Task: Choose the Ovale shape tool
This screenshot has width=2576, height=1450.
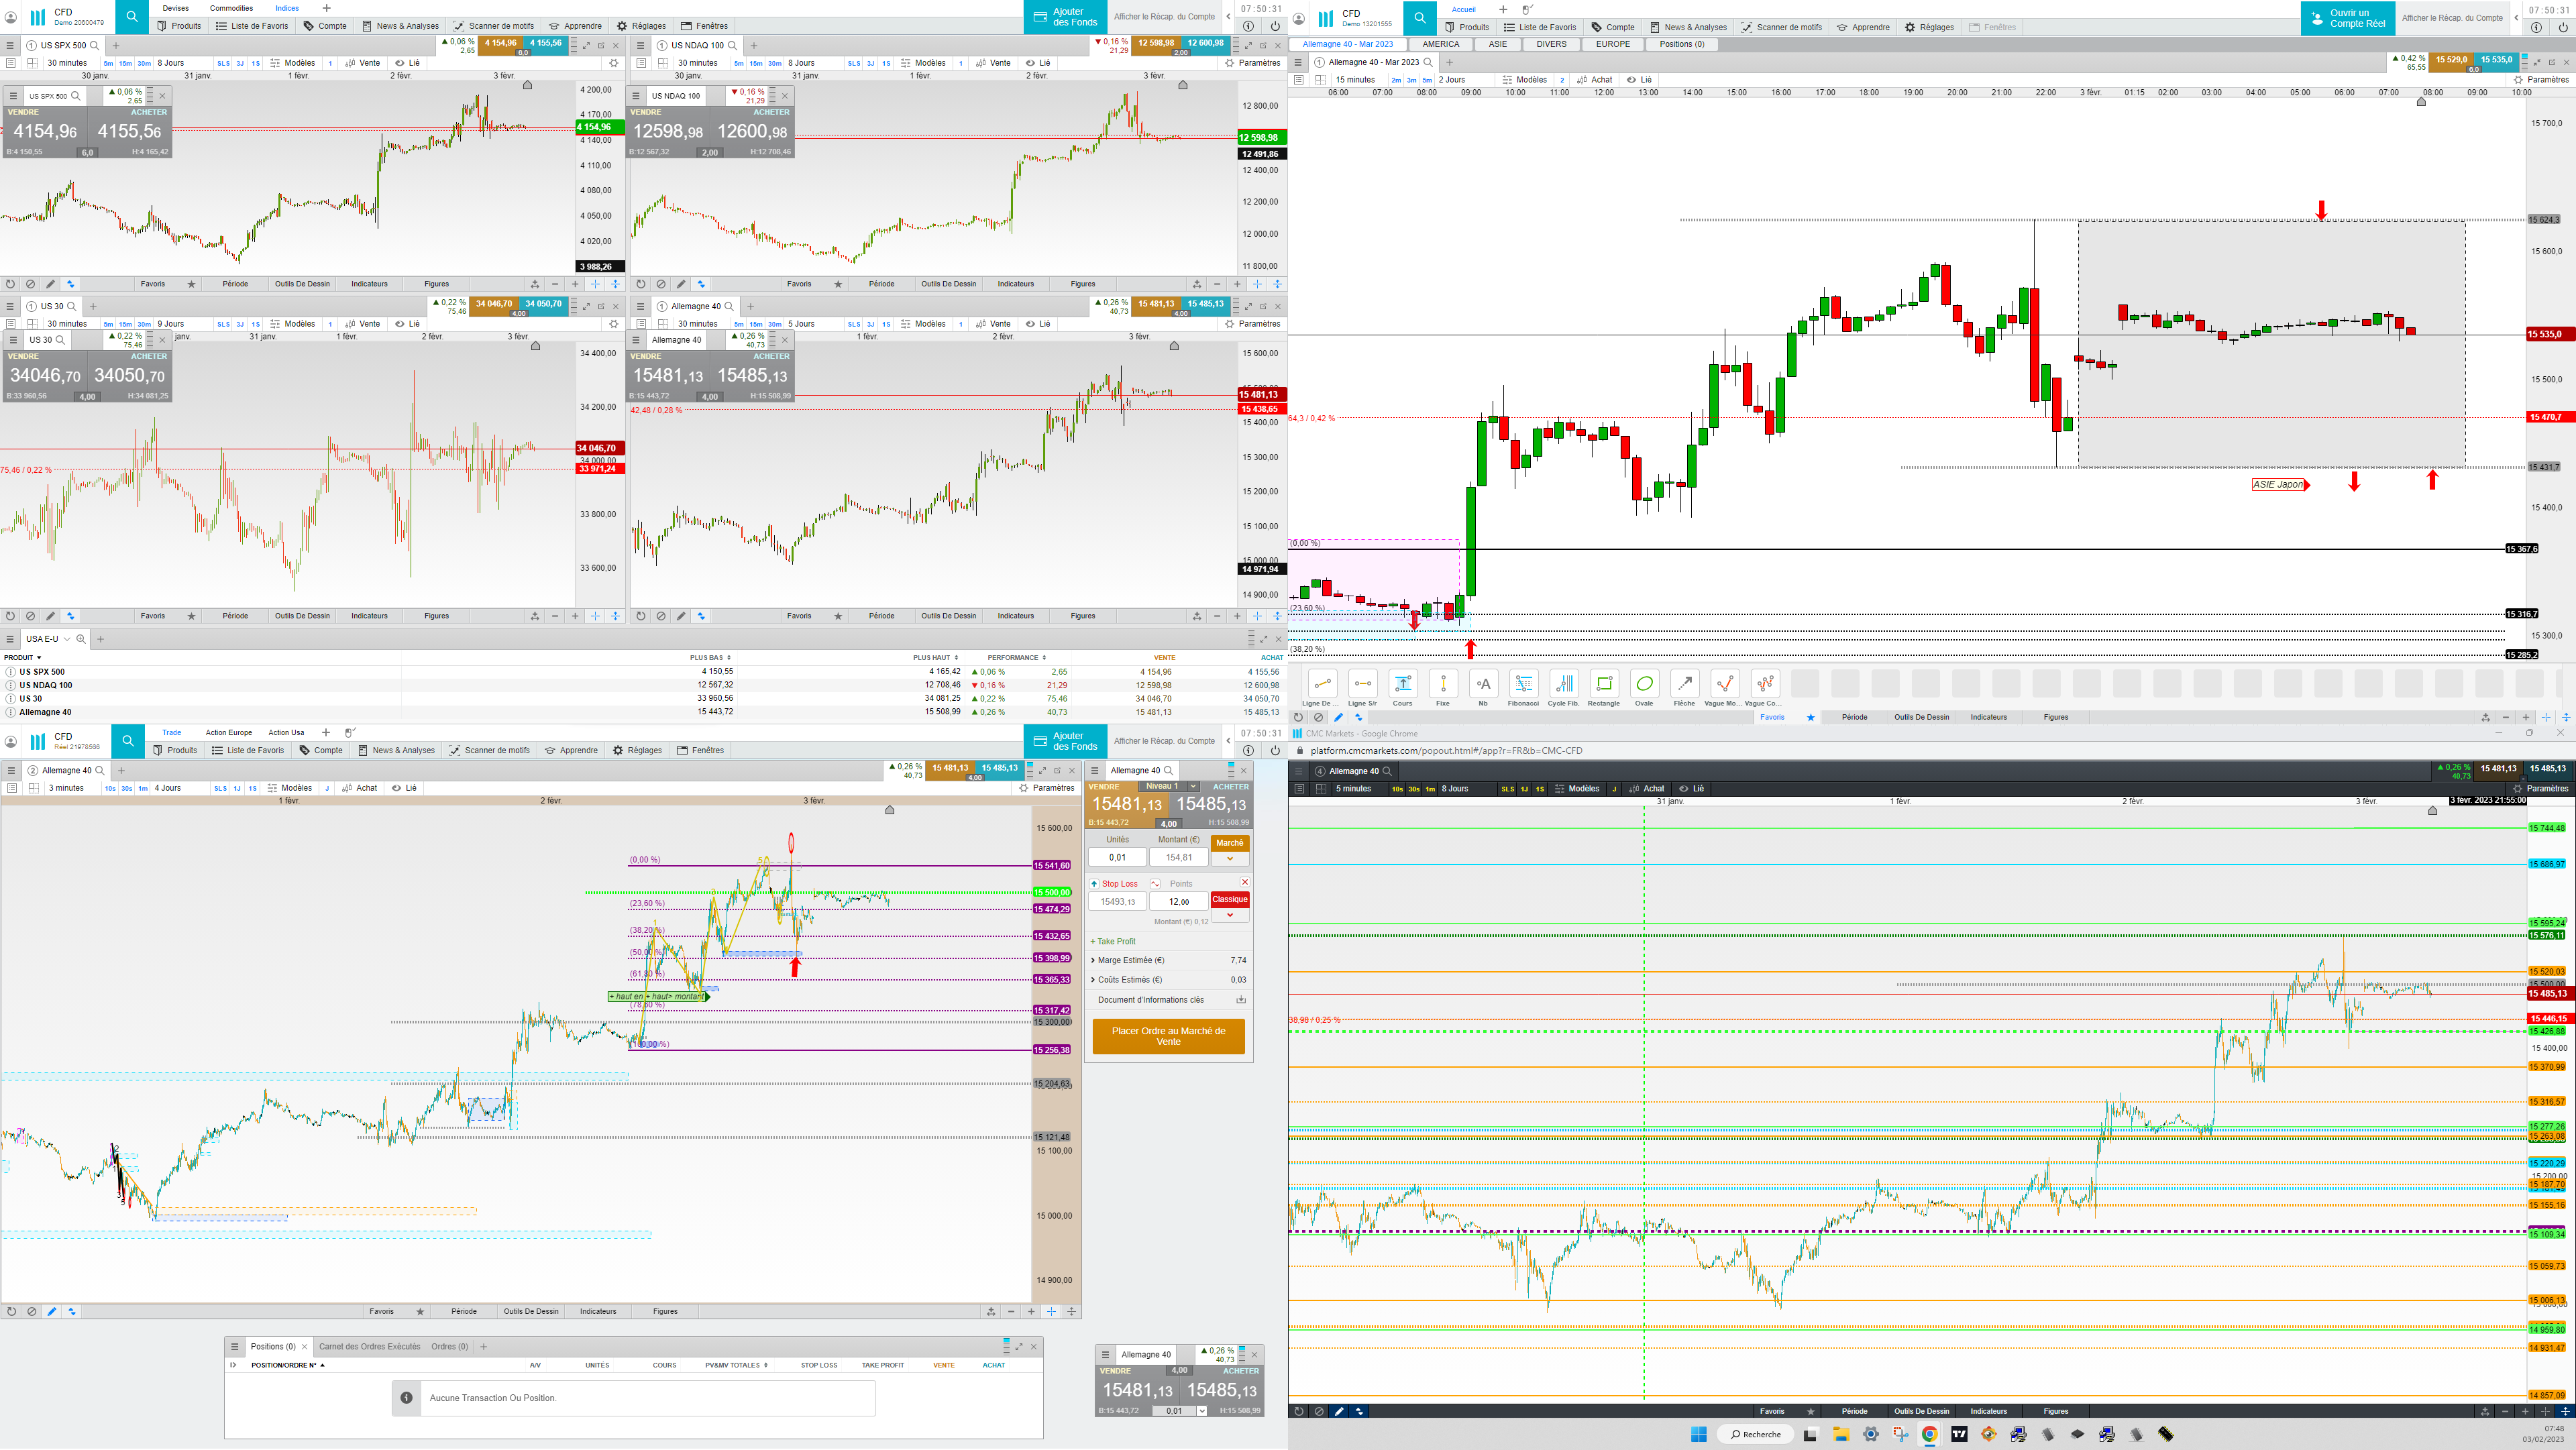Action: [1644, 685]
